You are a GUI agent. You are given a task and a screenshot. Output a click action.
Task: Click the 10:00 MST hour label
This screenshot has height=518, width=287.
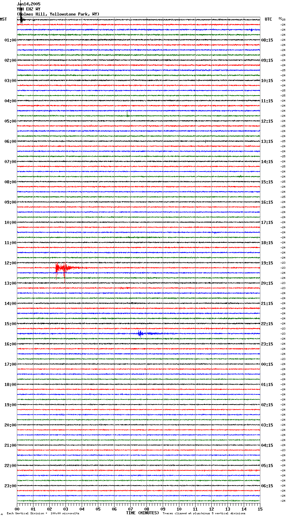[10, 223]
